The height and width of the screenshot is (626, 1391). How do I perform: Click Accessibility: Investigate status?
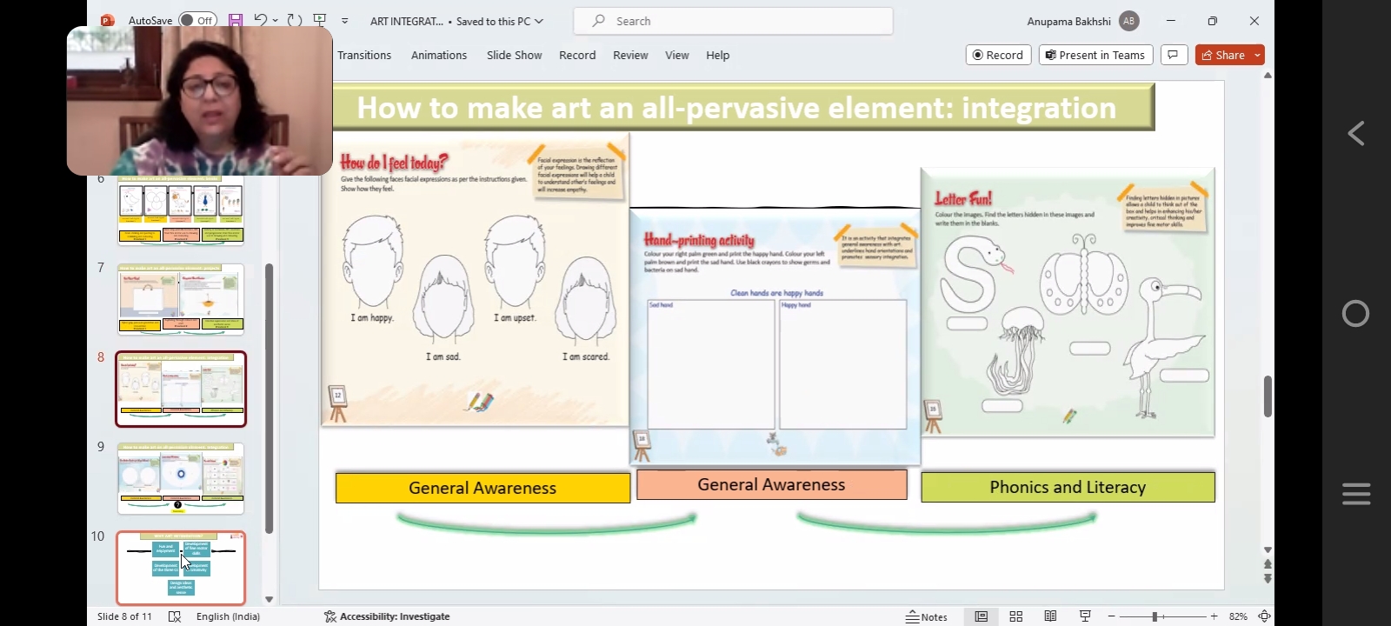[387, 616]
